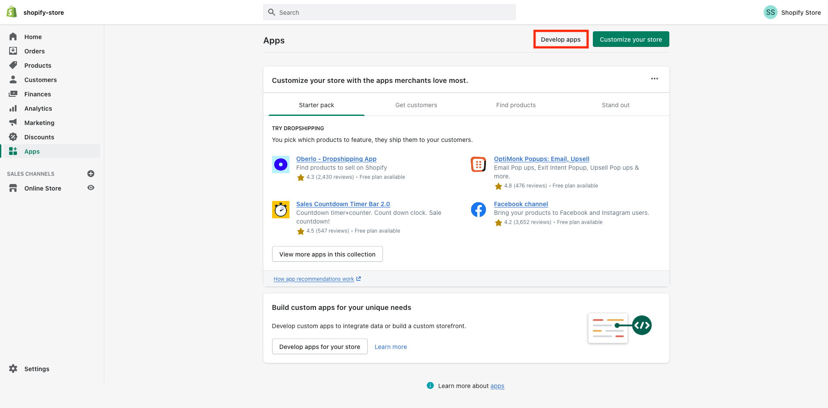Image resolution: width=828 pixels, height=408 pixels.
Task: Open the Sales Countdown Timer icon
Action: (280, 210)
